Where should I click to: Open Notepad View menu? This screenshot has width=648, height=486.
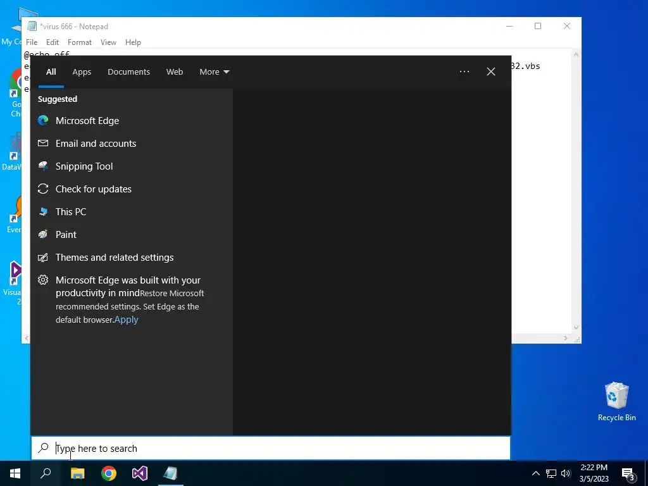point(108,42)
